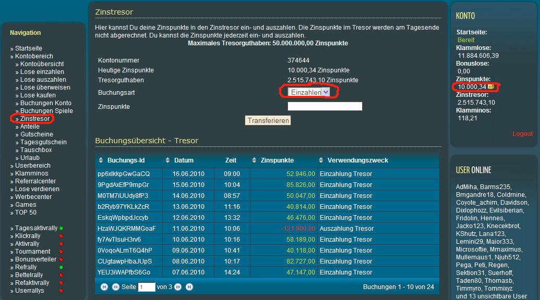Open Klamminos navigation link
This screenshot has width=540, height=300.
[x=32, y=173]
